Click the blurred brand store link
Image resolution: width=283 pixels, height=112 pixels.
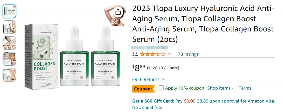coord(150,48)
